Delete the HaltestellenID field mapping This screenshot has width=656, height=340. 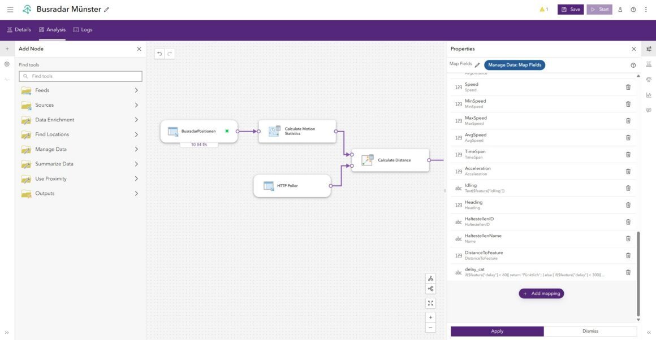(x=628, y=222)
